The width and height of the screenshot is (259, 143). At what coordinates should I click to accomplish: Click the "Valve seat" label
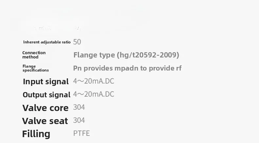(45, 121)
